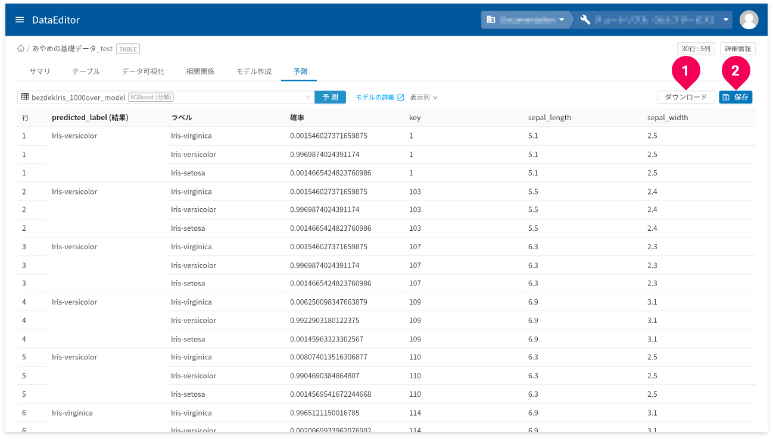
Task: Switch to the サマリ tab
Action: point(40,71)
